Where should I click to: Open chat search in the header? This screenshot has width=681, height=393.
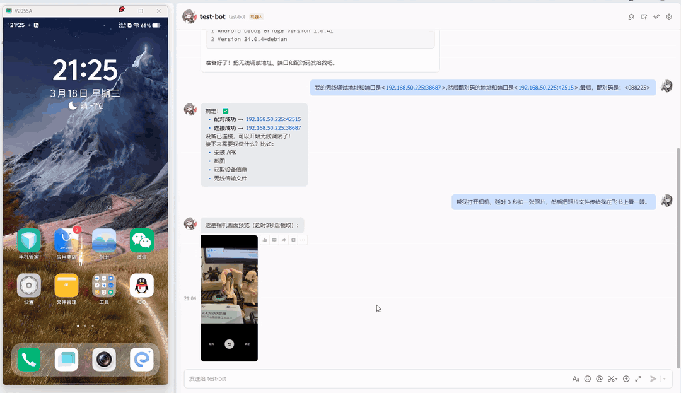631,17
